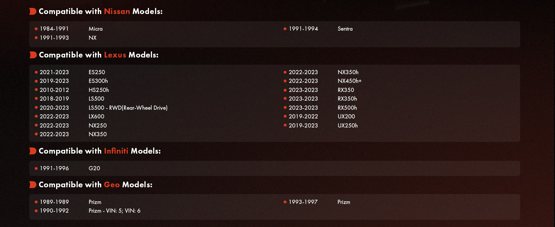Click the red icon beside the Infiniti heading
555x227 pixels.
pos(33,151)
